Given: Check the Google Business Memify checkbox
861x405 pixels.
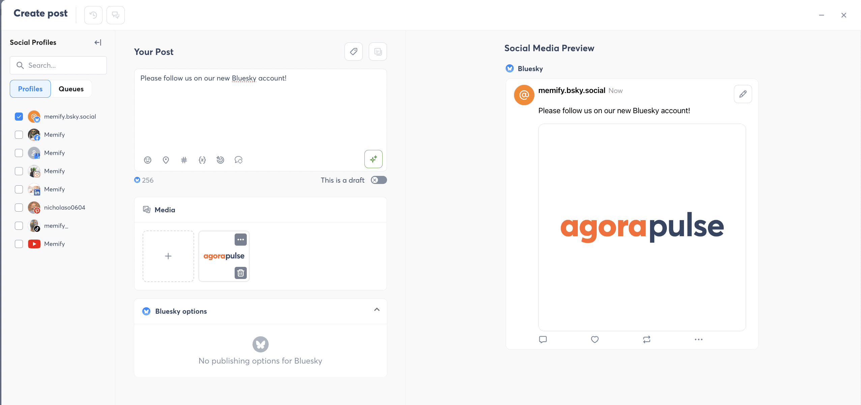Looking at the screenshot, I should click(19, 153).
